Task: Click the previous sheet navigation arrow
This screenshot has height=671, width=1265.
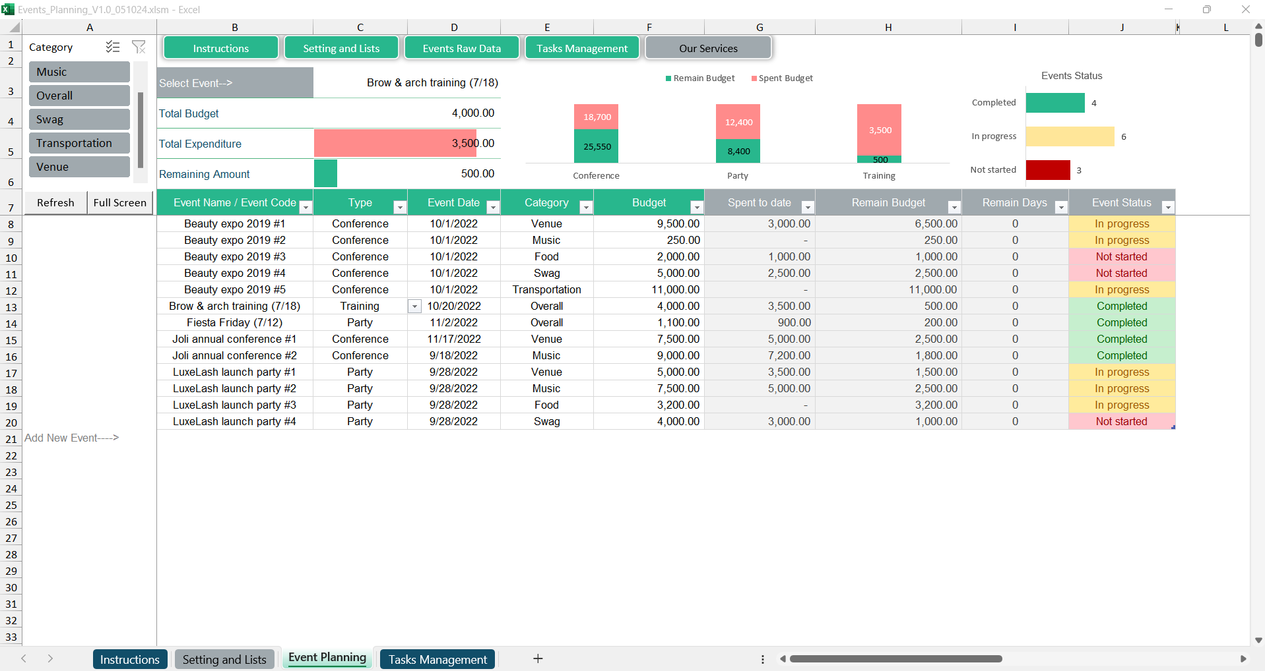Action: coord(24,658)
